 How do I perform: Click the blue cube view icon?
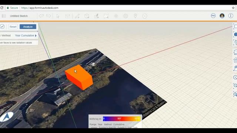pos(236,34)
